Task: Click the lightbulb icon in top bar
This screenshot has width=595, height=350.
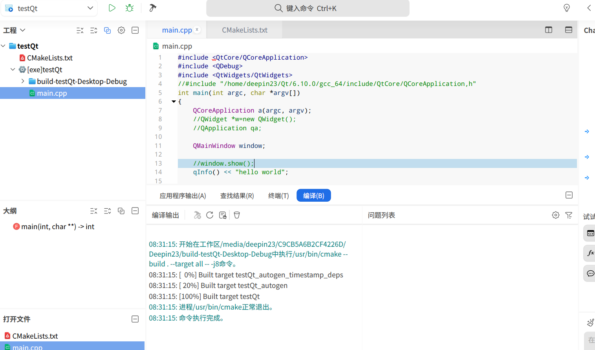Action: (x=567, y=8)
